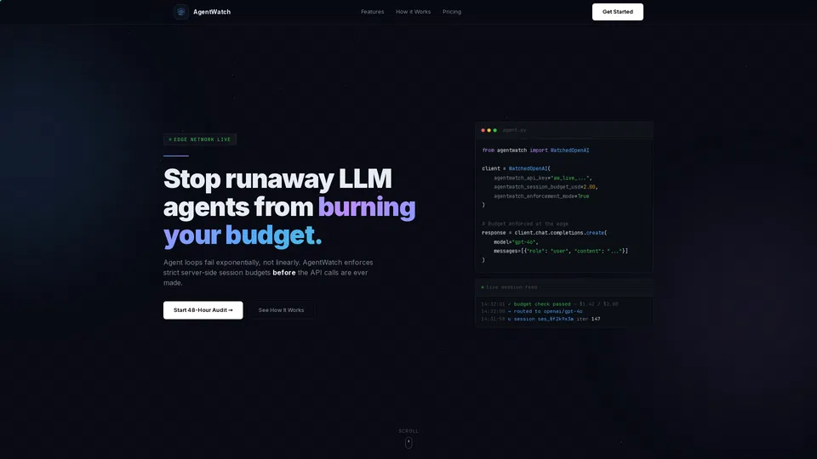817x459 pixels.
Task: Click the red dot in code window
Action: (483, 130)
